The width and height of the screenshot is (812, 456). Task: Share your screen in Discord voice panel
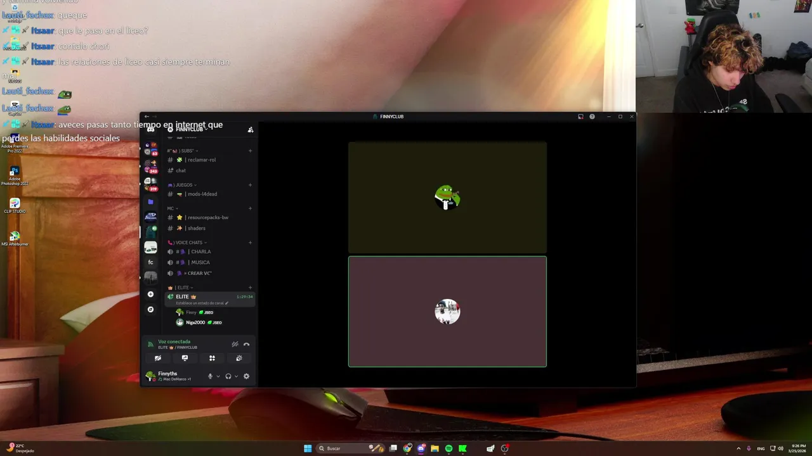pos(185,358)
